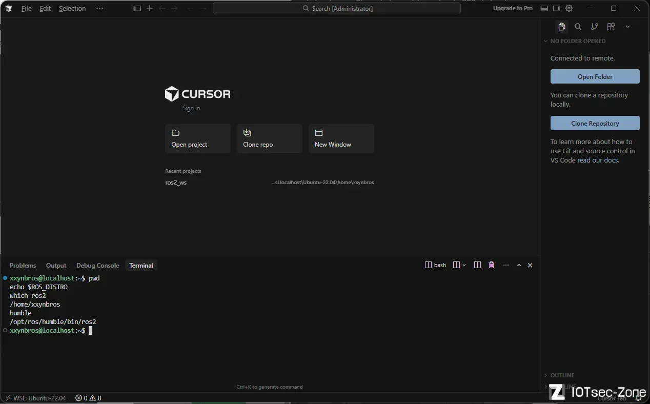Image resolution: width=650 pixels, height=404 pixels.
Task: Click the Cursor logo in the title bar
Action: pyautogui.click(x=9, y=8)
